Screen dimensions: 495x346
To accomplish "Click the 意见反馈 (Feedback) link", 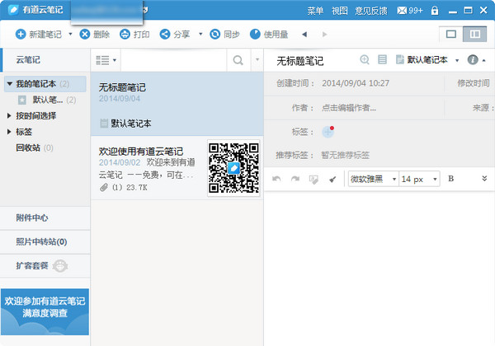I will click(371, 11).
